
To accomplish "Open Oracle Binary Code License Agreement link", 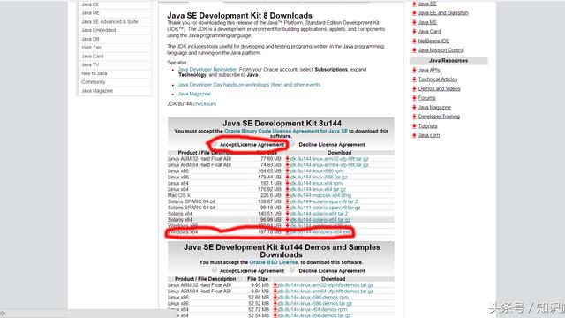I will 286,131.
